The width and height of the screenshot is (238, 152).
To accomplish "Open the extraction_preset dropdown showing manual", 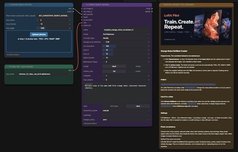I will [x=126, y=111].
